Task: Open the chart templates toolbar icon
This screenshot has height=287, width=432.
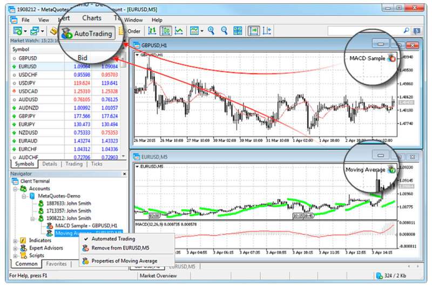Action: tap(194, 31)
